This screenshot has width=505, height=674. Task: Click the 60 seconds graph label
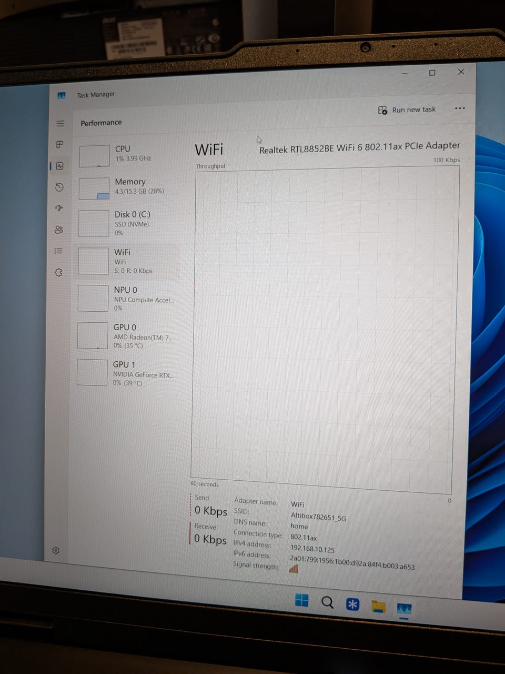tap(205, 484)
